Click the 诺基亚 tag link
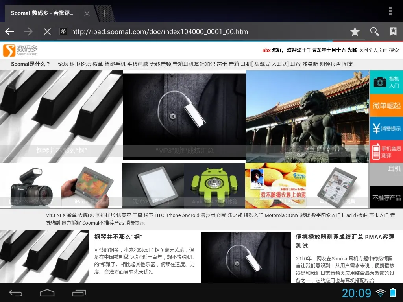Viewport: 403px width, 302px height. click(x=123, y=215)
